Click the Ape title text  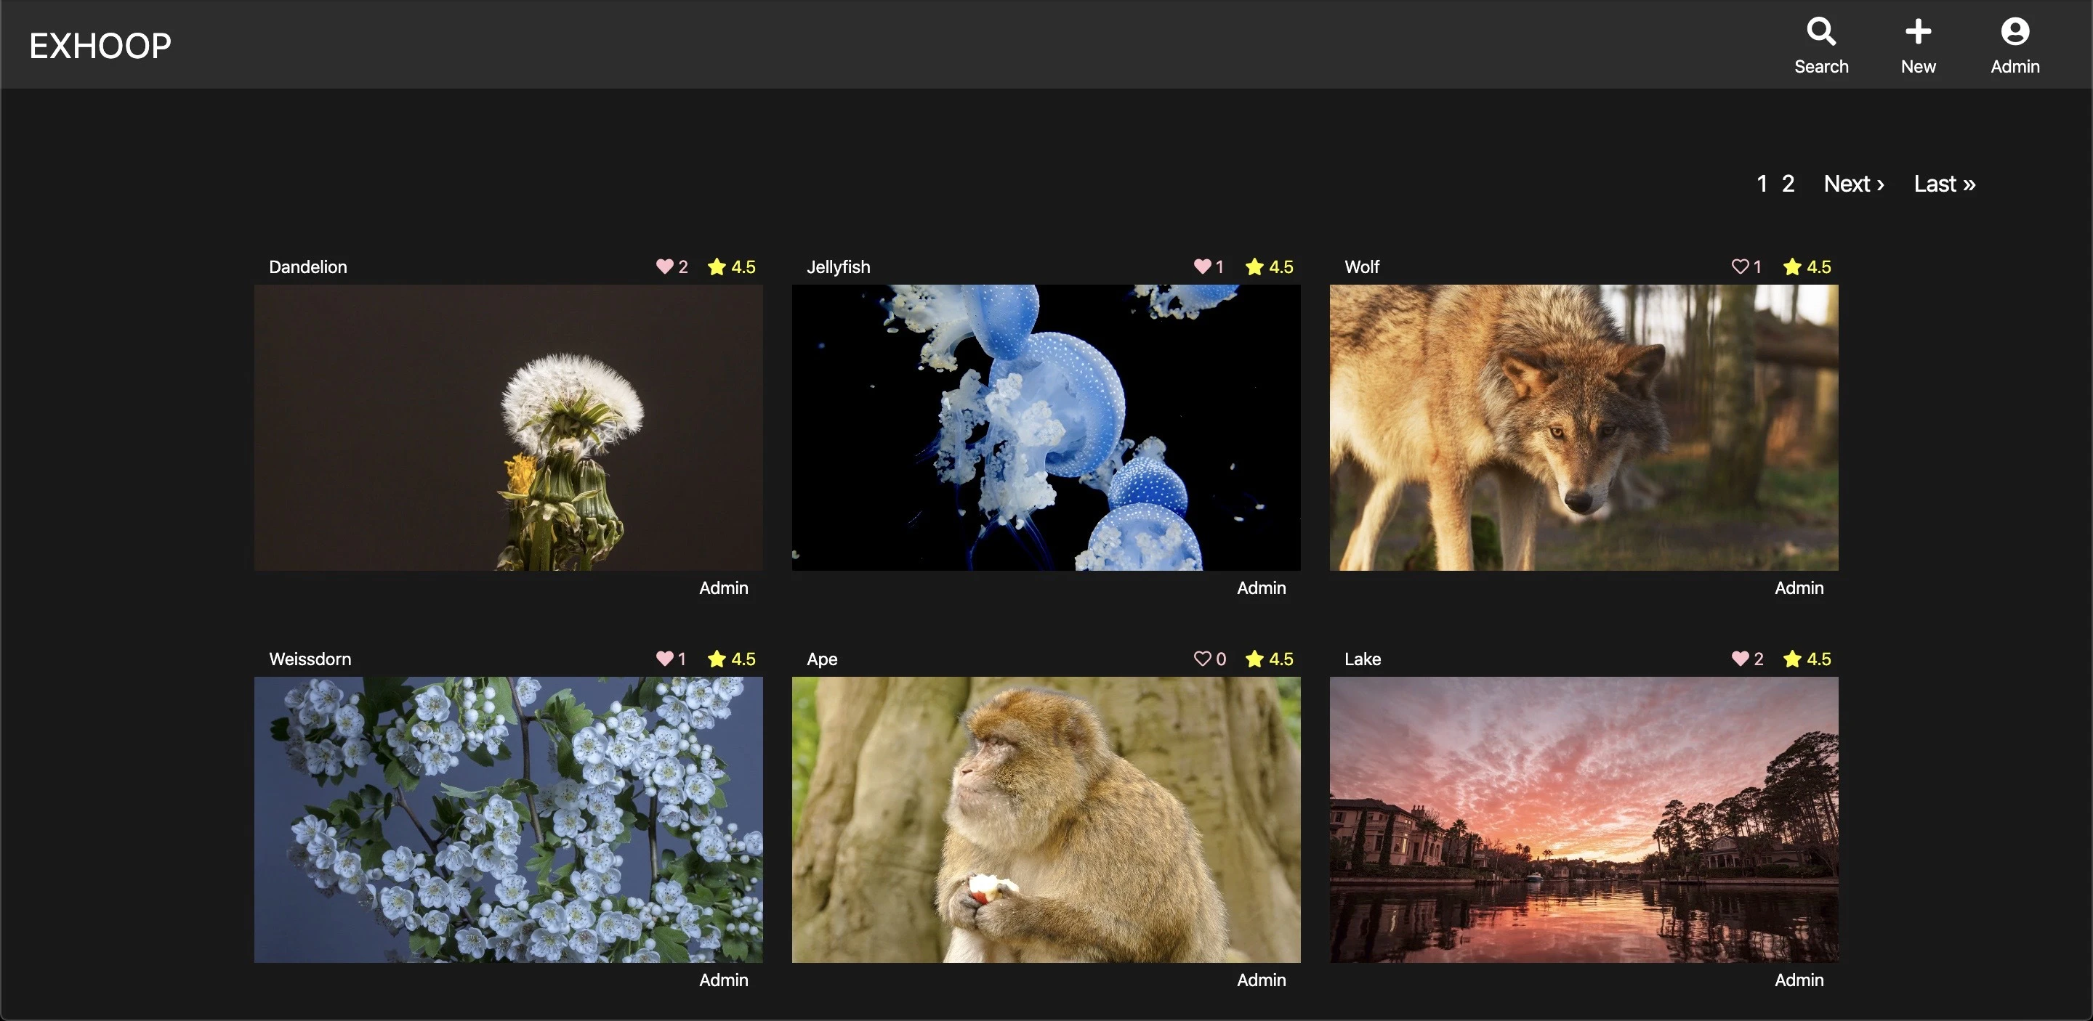tap(822, 659)
